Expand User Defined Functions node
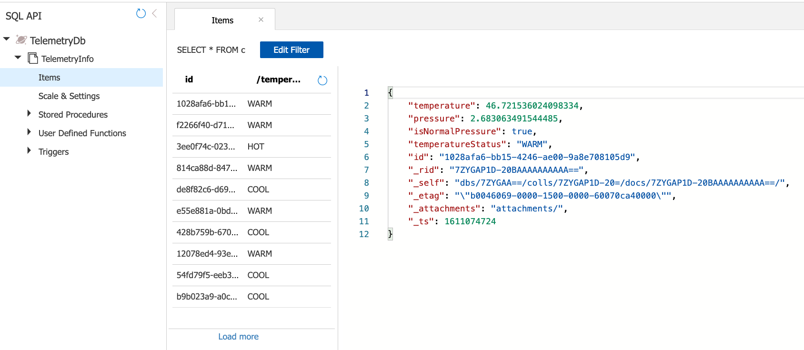The height and width of the screenshot is (350, 804). tap(29, 132)
